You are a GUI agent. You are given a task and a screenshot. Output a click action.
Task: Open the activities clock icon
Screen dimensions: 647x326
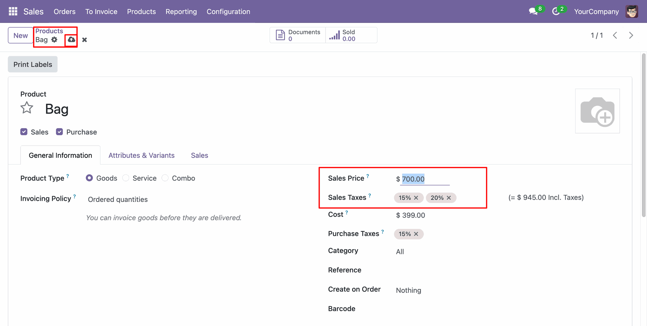(556, 11)
